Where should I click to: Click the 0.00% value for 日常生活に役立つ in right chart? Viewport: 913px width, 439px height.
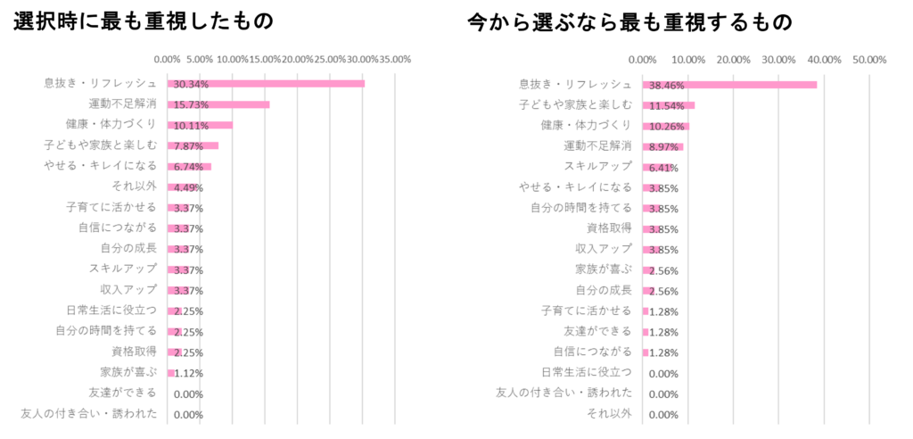click(663, 374)
